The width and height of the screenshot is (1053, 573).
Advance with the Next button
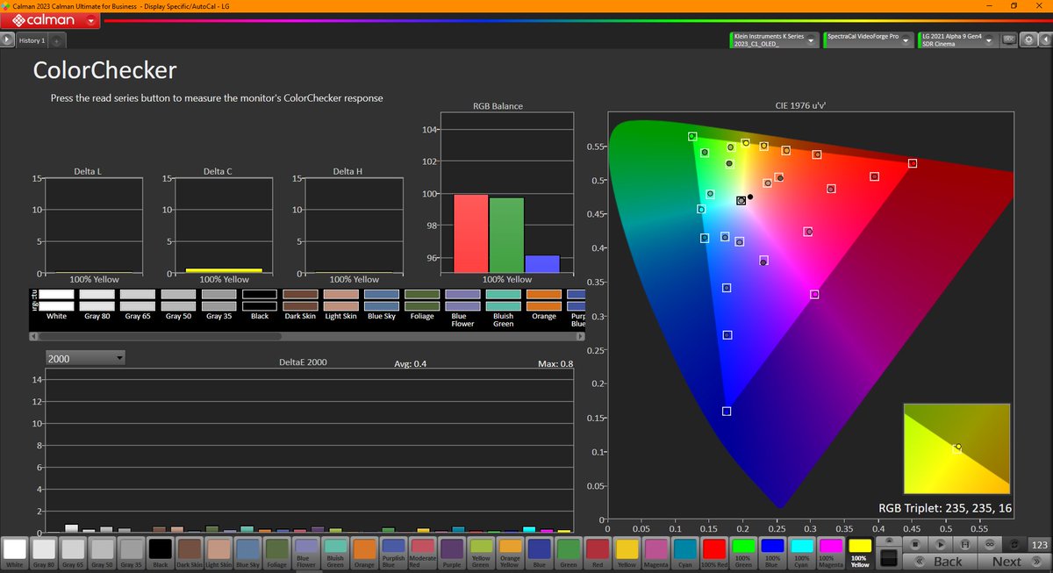coord(1013,562)
